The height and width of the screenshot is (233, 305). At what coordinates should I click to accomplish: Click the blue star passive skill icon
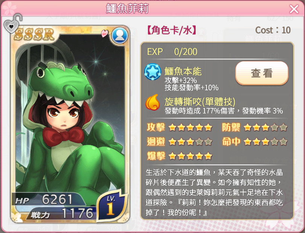point(153,72)
